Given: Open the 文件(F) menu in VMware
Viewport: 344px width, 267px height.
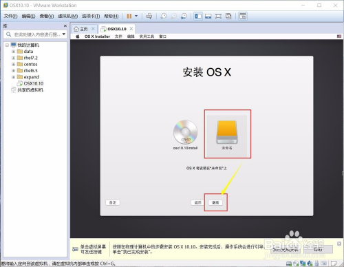Looking at the screenshot, I should pos(10,16).
